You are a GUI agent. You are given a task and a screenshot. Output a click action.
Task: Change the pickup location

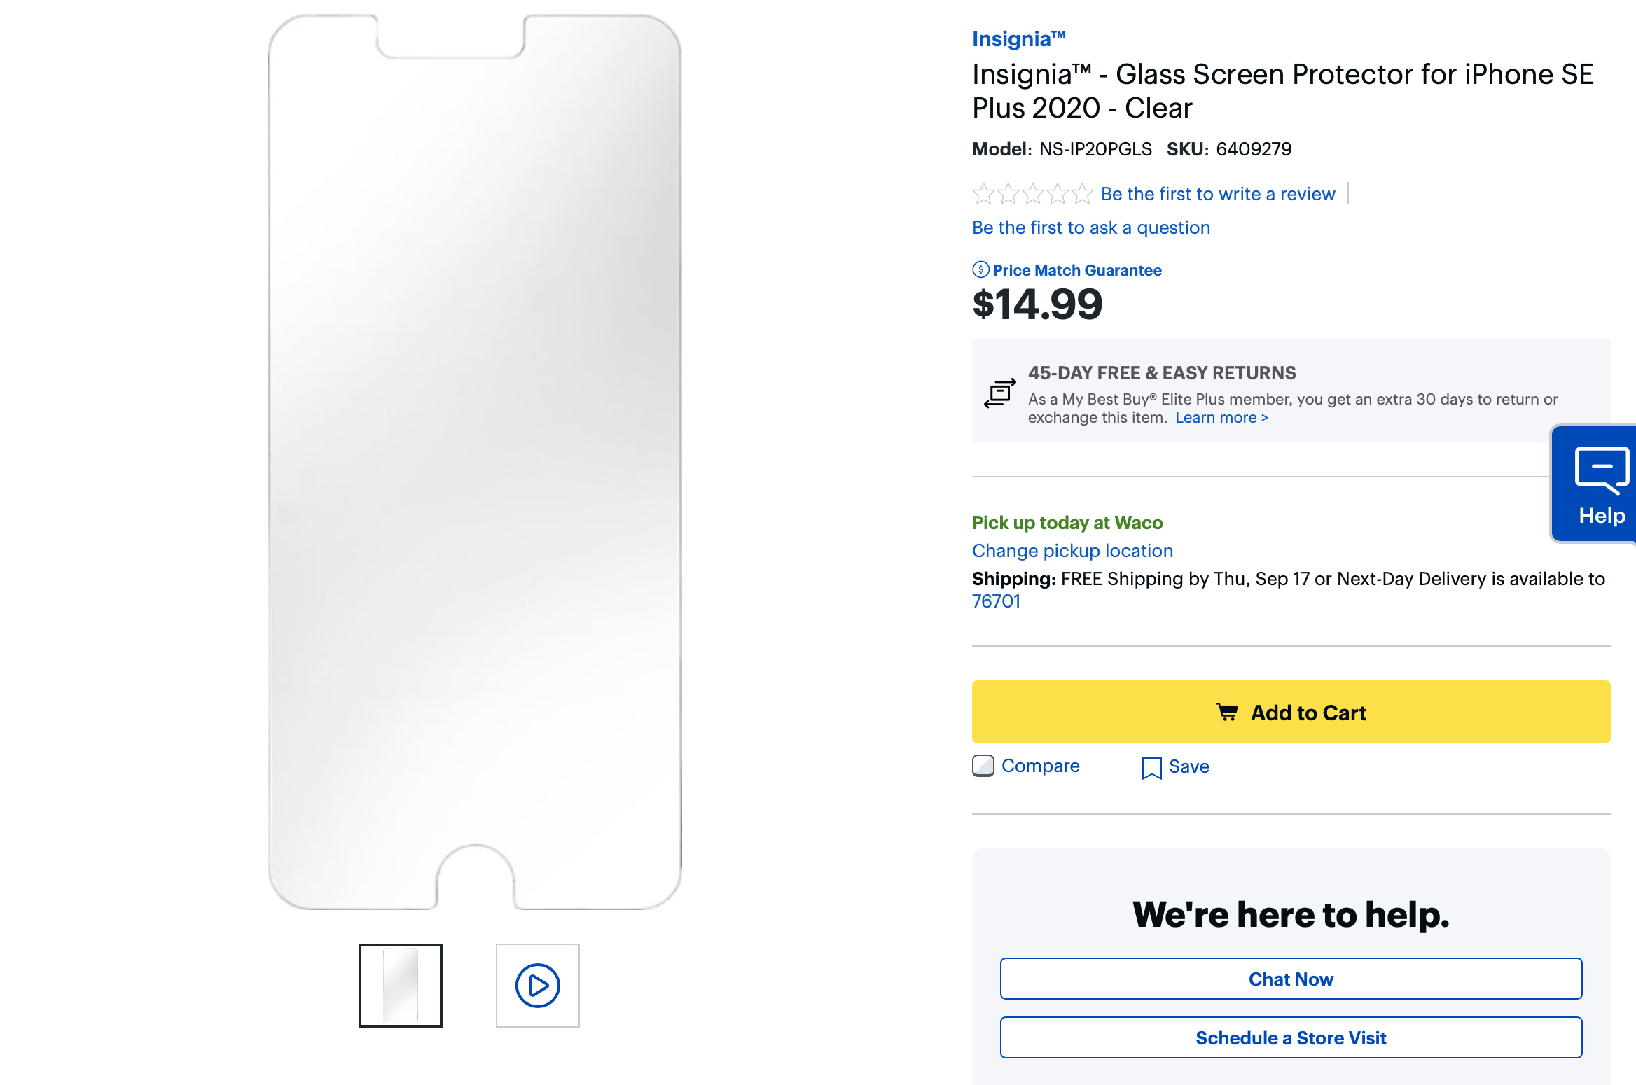[x=1072, y=551]
